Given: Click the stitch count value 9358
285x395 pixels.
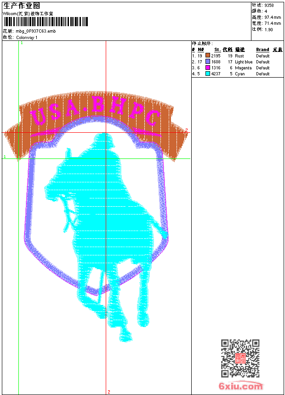Looking at the screenshot, I should point(269,6).
